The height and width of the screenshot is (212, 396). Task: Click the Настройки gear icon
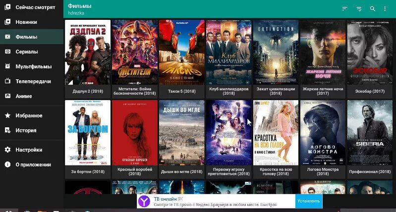pos(7,150)
